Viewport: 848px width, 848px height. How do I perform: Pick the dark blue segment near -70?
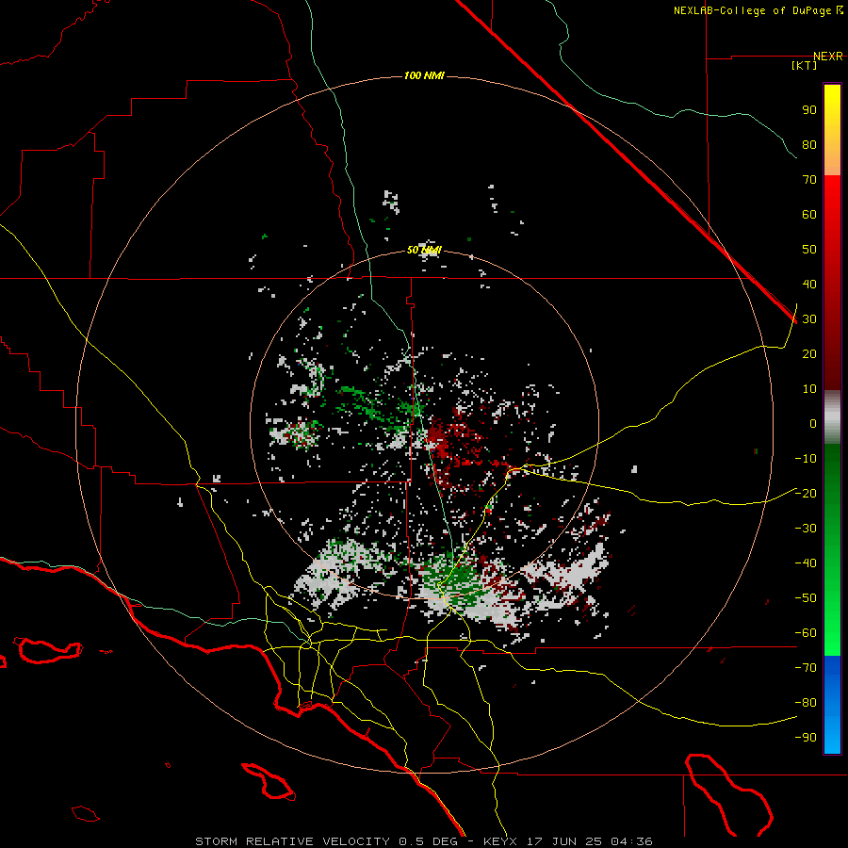point(832,665)
